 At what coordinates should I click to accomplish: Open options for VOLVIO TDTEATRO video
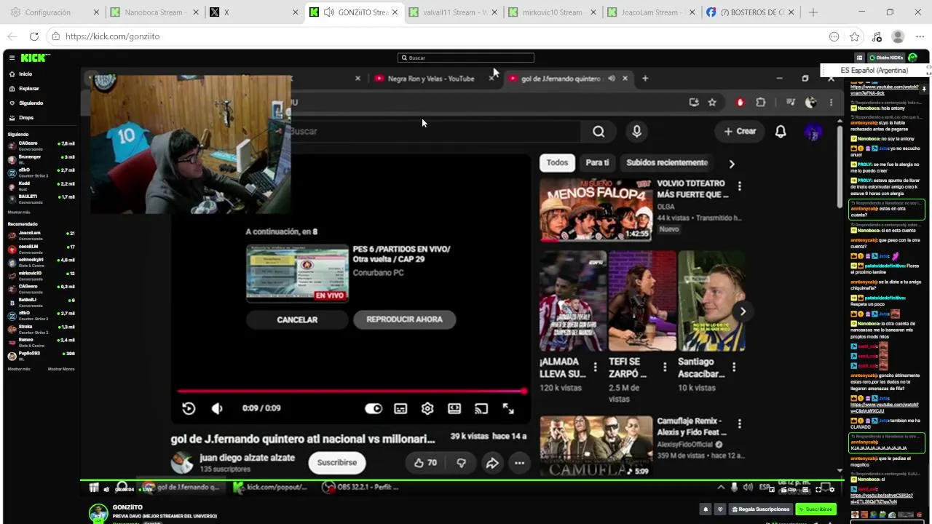(x=739, y=186)
